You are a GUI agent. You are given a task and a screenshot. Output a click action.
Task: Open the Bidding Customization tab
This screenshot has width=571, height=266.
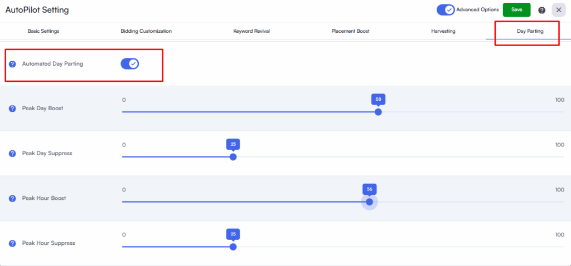[146, 31]
